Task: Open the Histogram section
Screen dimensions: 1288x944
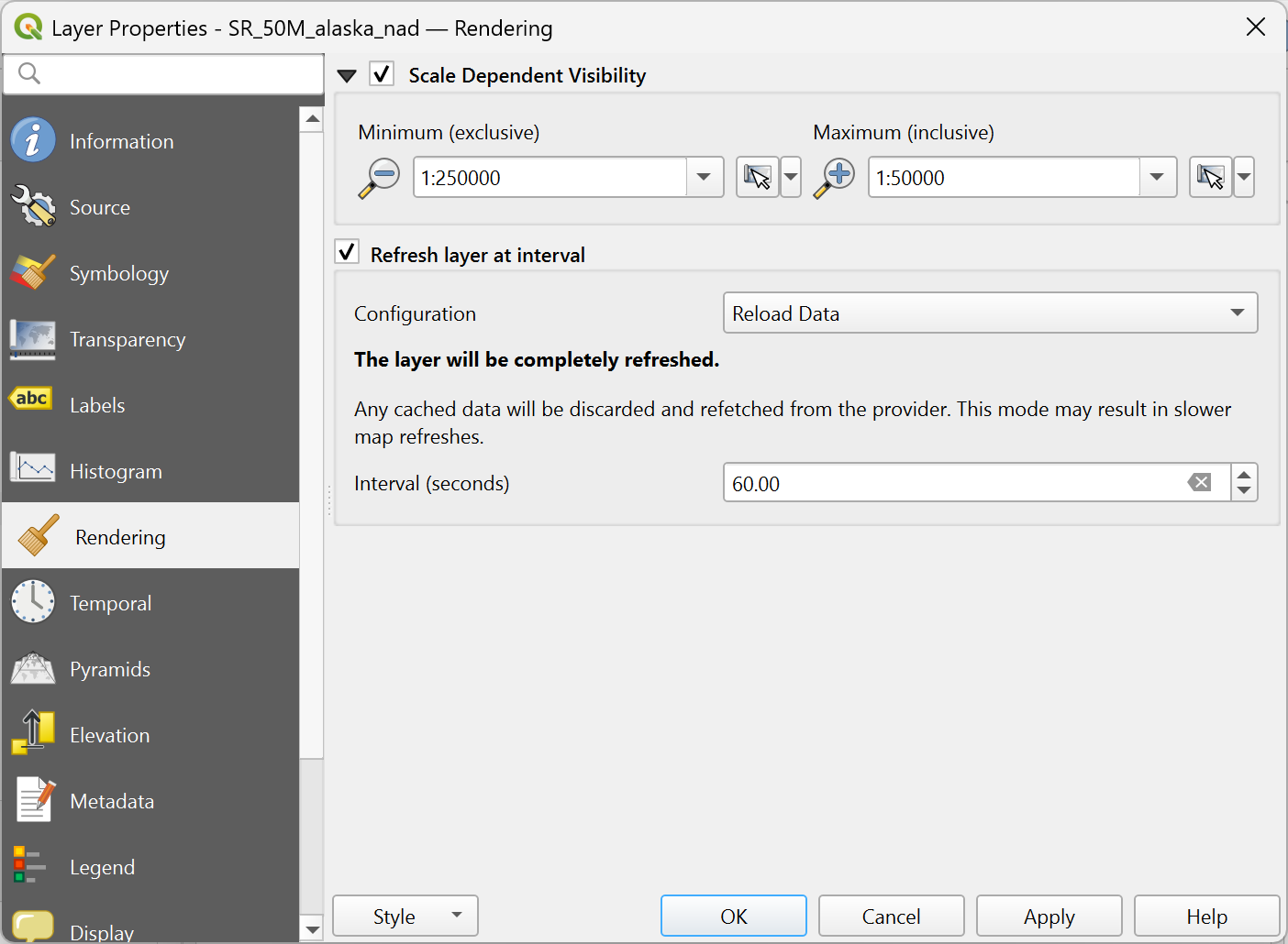Action: click(116, 471)
